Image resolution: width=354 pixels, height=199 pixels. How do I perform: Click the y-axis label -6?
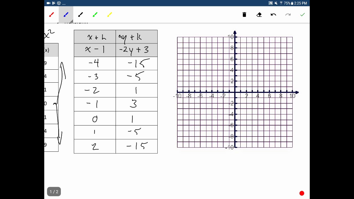click(231, 125)
